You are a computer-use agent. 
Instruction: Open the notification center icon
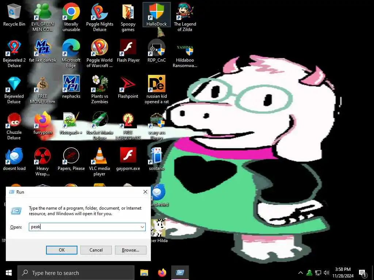363,273
